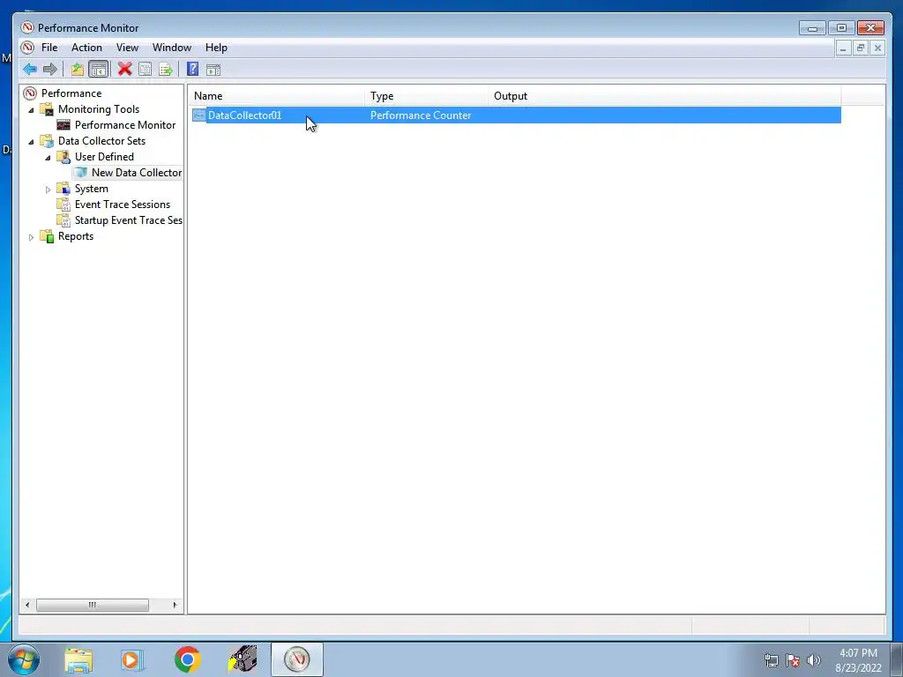
Task: Select User Defined tree node
Action: coord(104,157)
